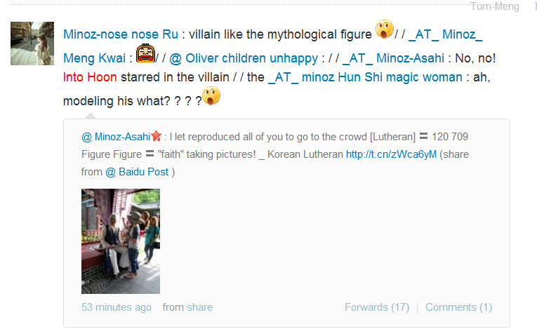
Task: Open the shared photo thumbnail in the repost
Action: coord(121,241)
